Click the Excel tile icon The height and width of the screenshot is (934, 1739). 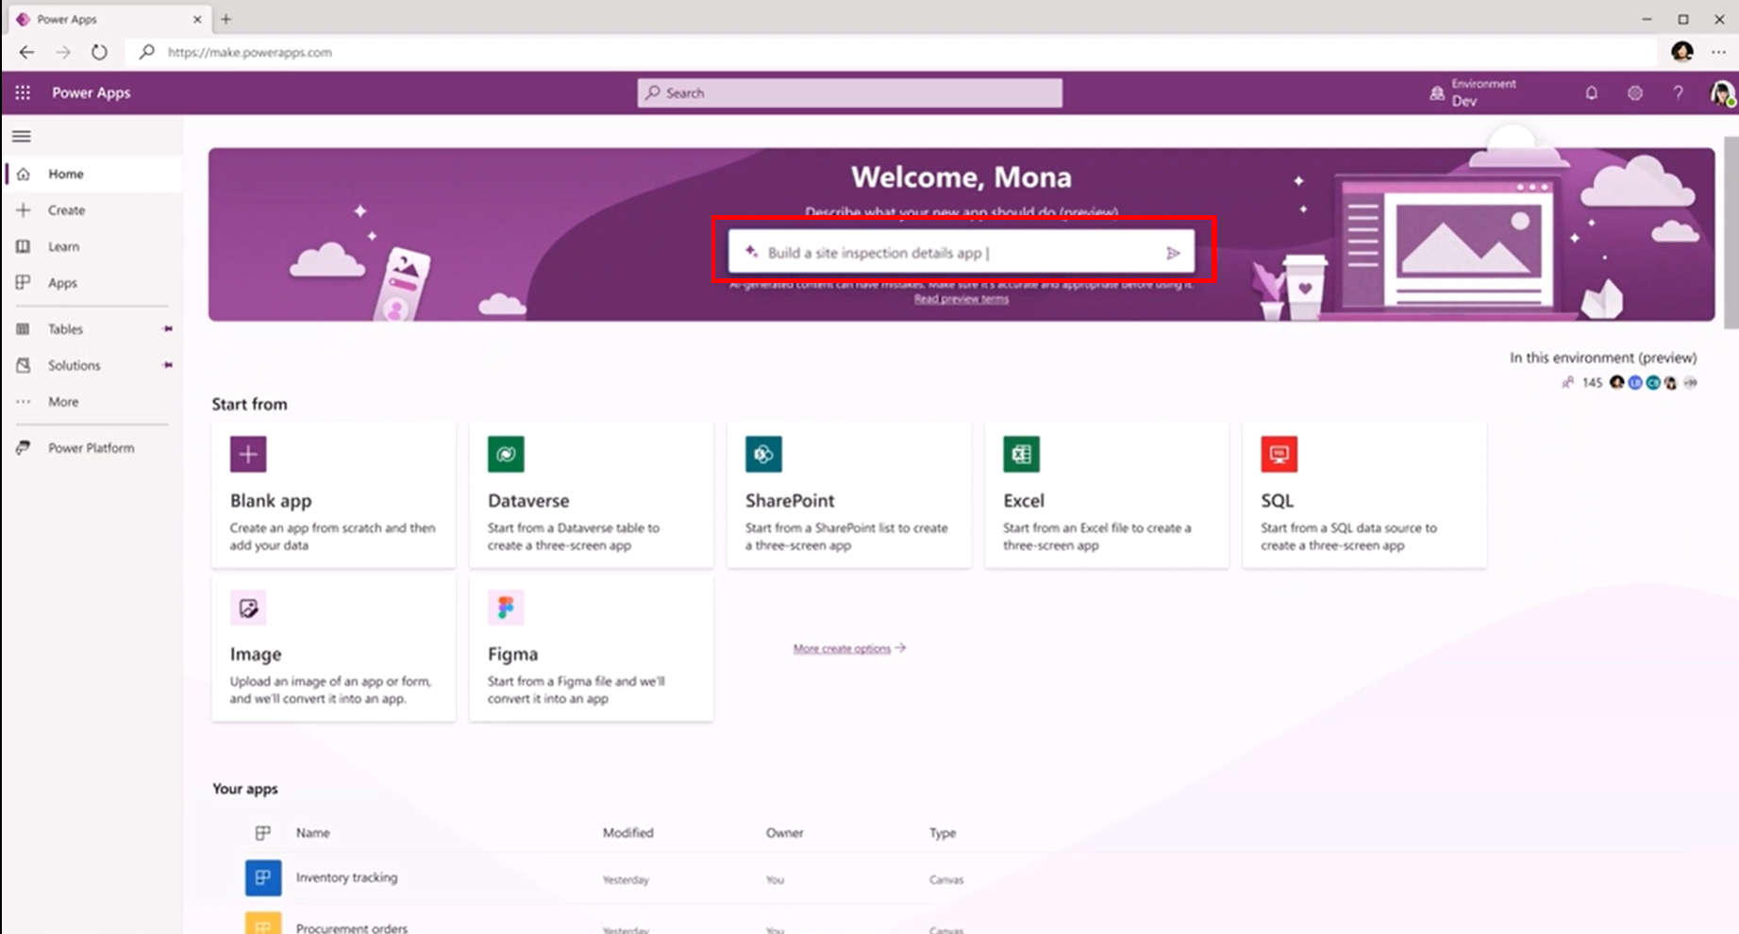point(1021,454)
